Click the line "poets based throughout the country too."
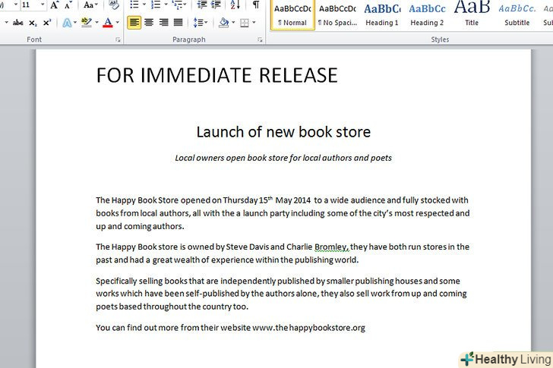The width and height of the screenshot is (553, 368). point(172,307)
